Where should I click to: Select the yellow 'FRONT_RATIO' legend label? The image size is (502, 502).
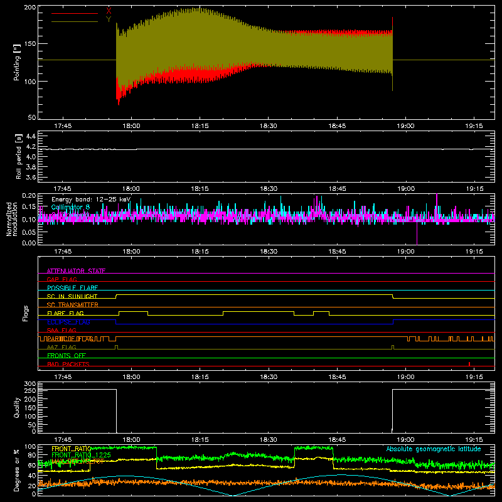71,449
